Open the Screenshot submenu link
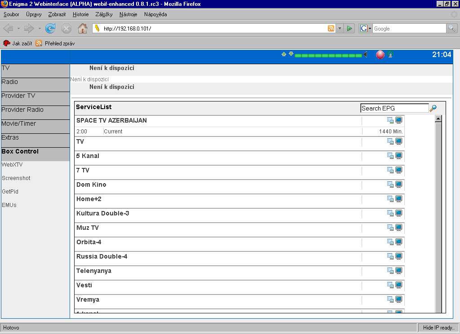The width and height of the screenshot is (460, 334). point(16,178)
